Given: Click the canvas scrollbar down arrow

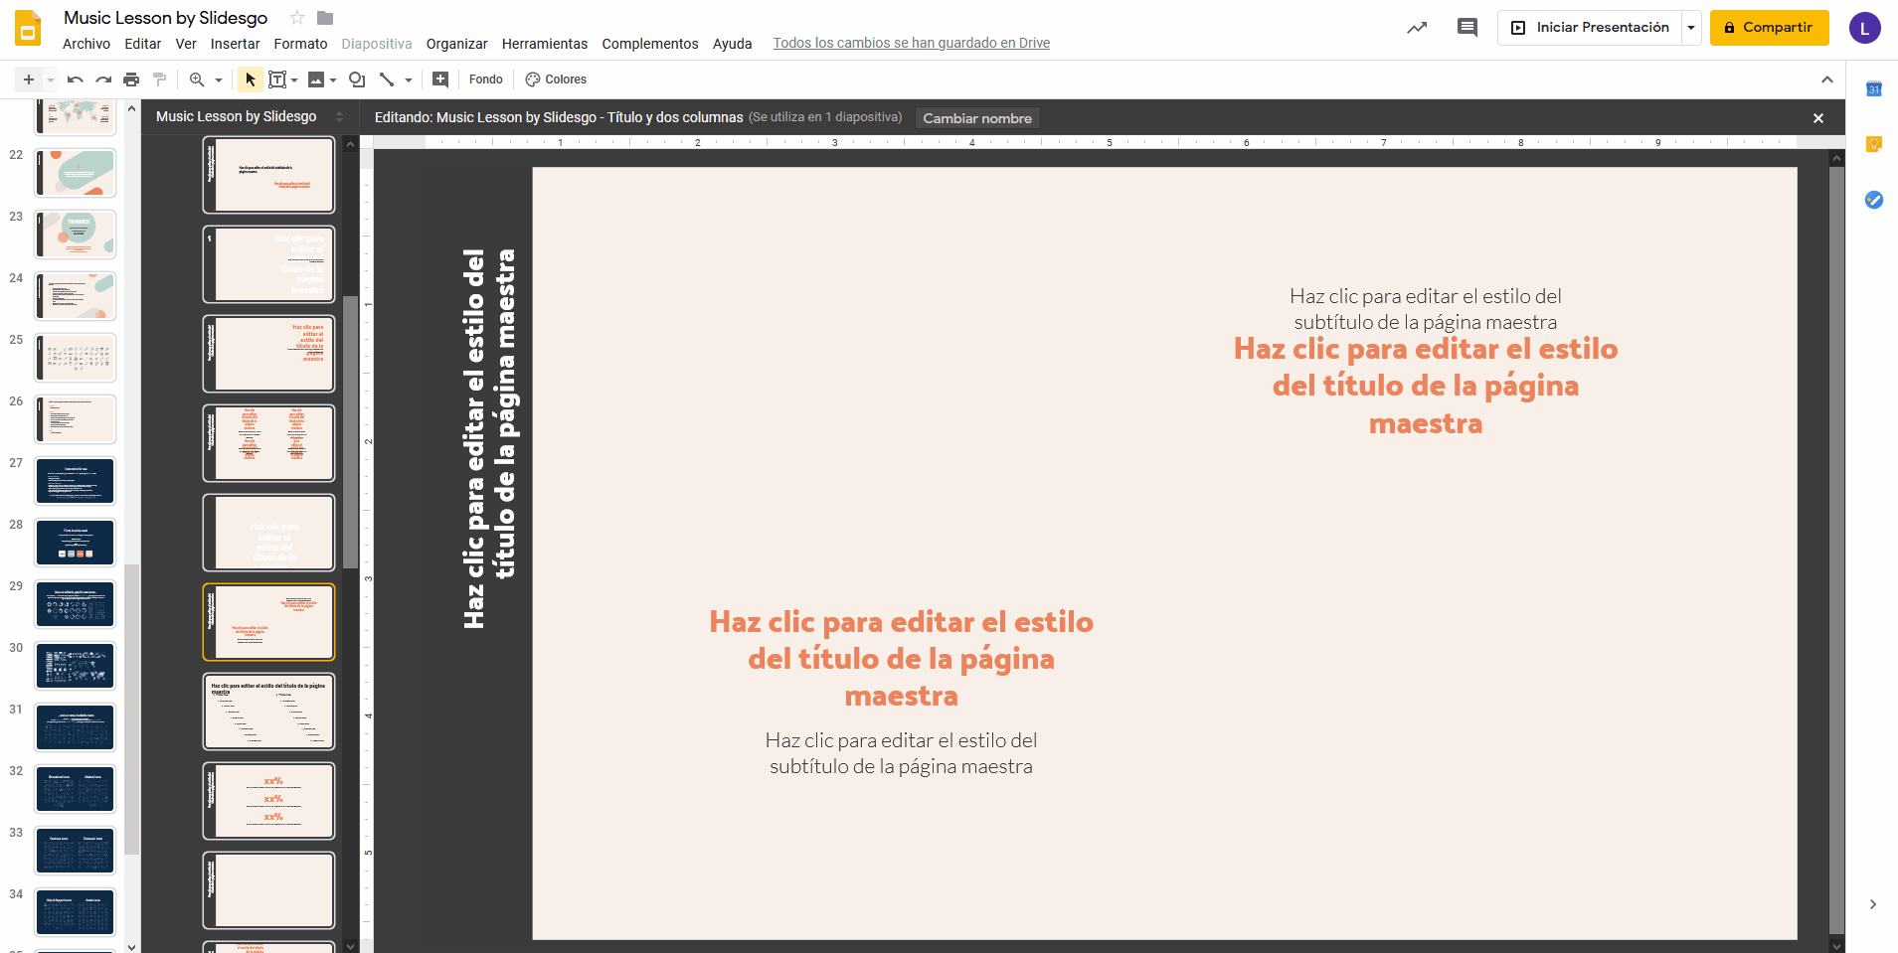Looking at the screenshot, I should pos(1837,945).
